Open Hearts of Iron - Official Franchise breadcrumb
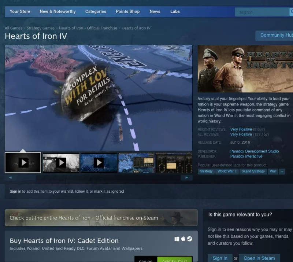293x262 pixels. click(88, 28)
